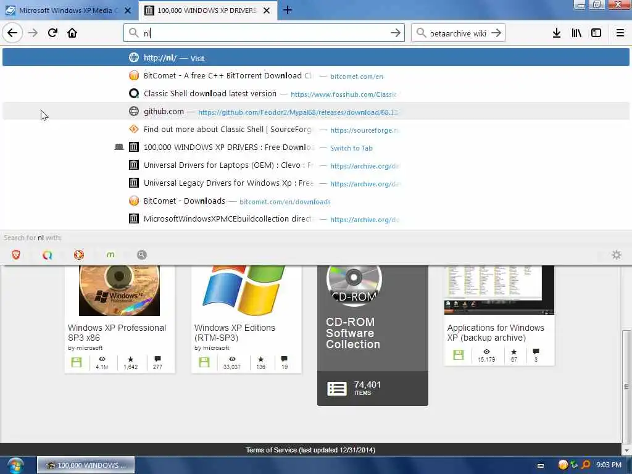This screenshot has width=632, height=474.
Task: Go back to the previous page
Action: 12,33
